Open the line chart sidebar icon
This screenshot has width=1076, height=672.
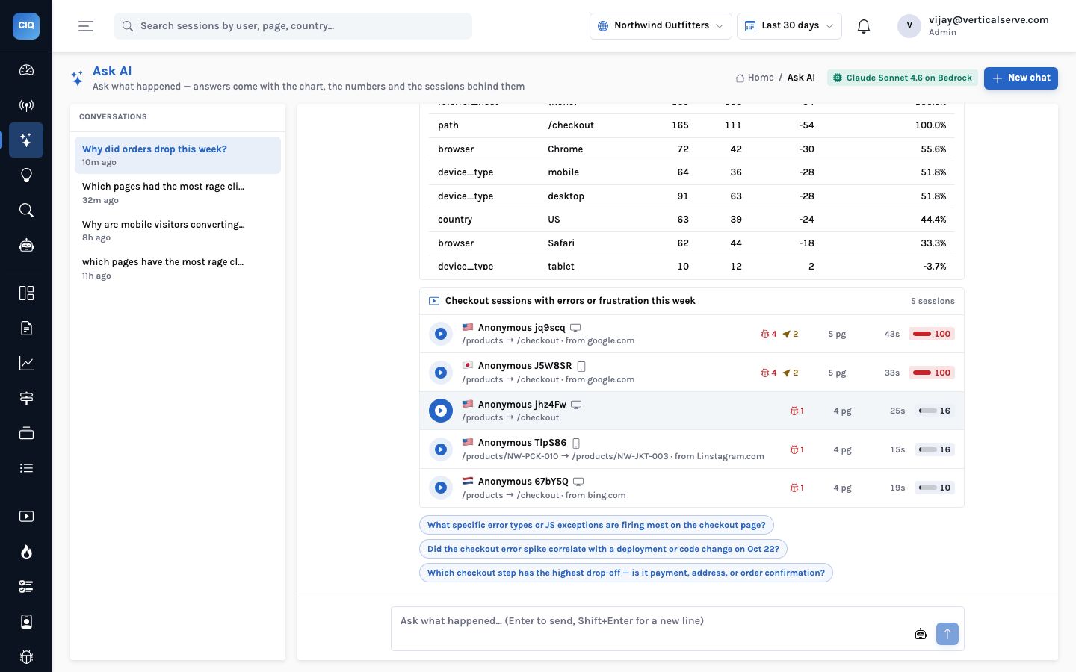coord(26,363)
